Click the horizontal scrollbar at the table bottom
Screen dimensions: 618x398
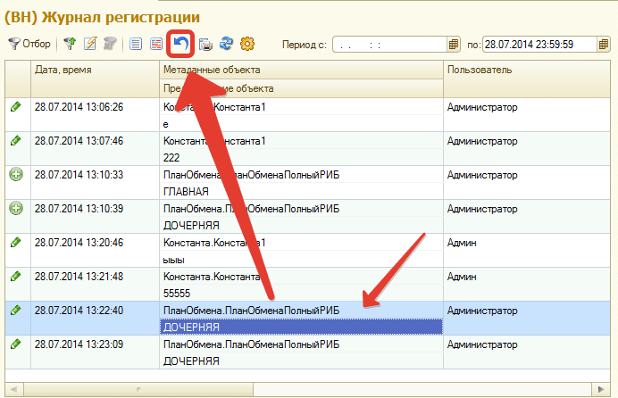pyautogui.click(x=268, y=390)
